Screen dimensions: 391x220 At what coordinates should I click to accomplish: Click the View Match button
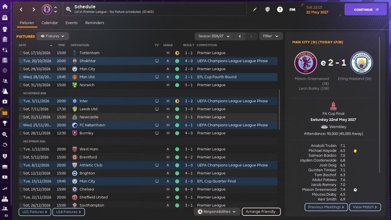tap(365, 207)
